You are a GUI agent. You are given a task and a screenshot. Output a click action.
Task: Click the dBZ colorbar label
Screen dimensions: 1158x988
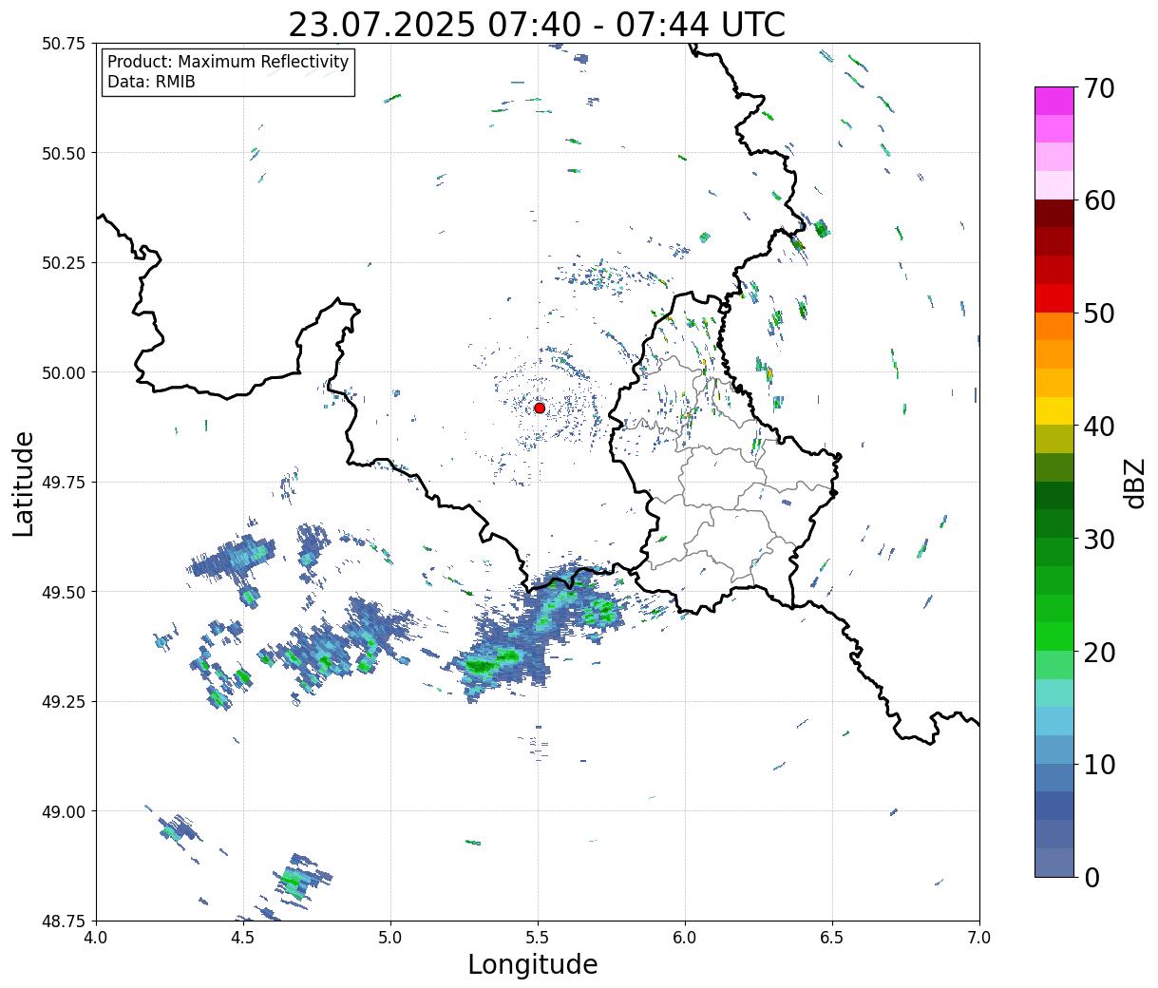[x=1133, y=483]
